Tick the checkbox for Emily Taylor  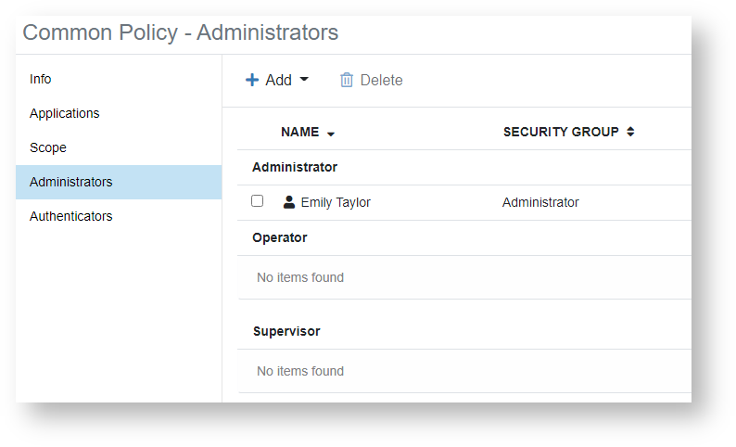(x=258, y=201)
